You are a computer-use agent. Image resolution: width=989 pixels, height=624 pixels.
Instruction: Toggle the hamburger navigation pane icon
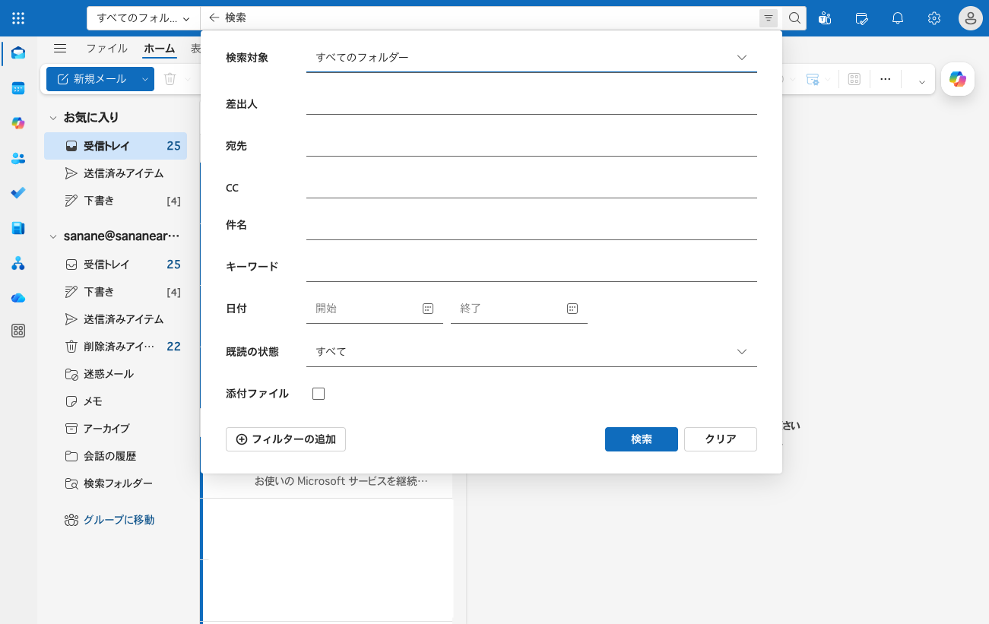coord(60,49)
